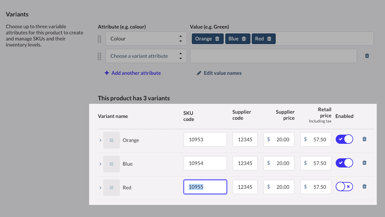Viewport: 385px width, 217px height.
Task: Click the Blue variant image thumbnail
Action: (x=111, y=164)
